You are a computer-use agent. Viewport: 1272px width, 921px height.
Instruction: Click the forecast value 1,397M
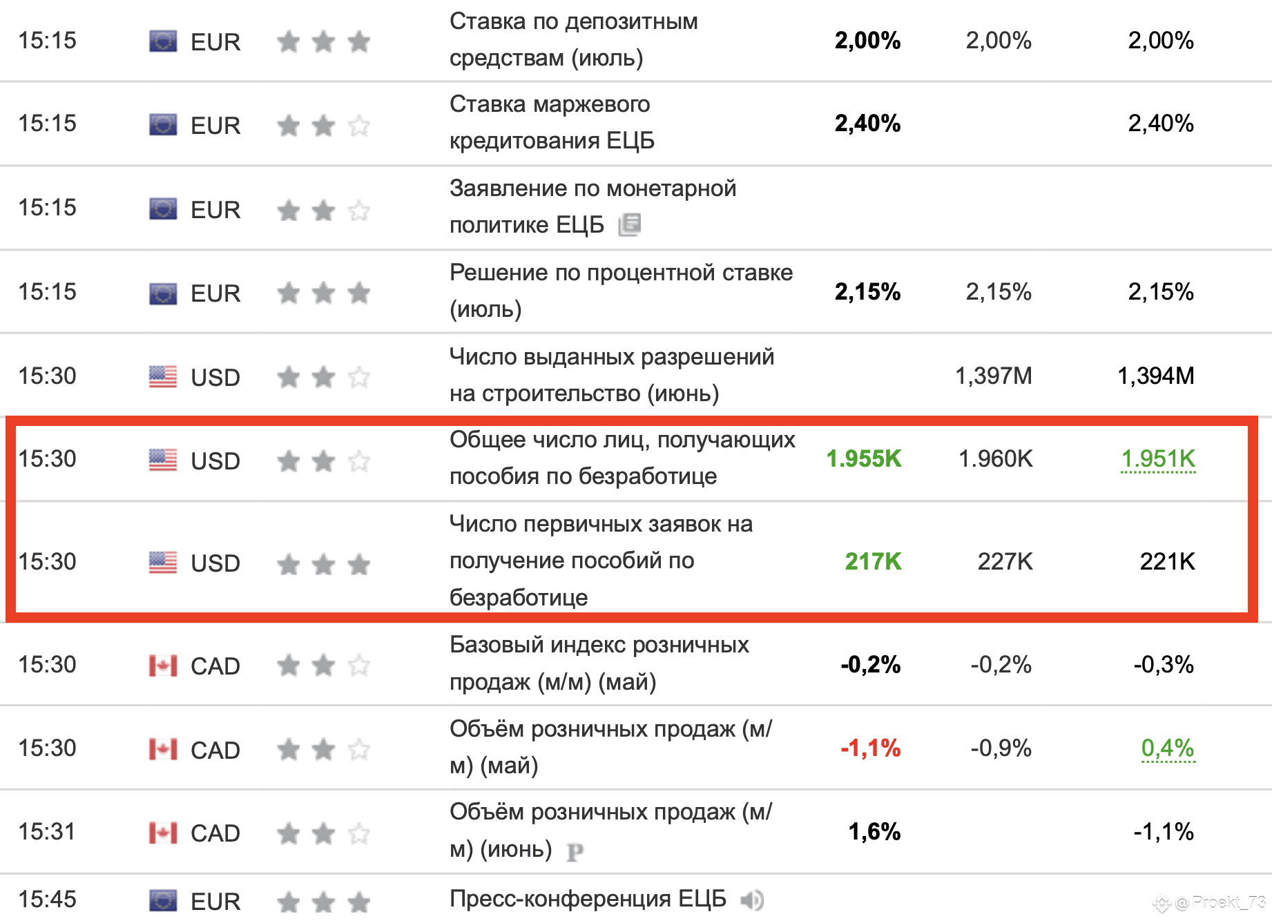pyautogui.click(x=993, y=376)
